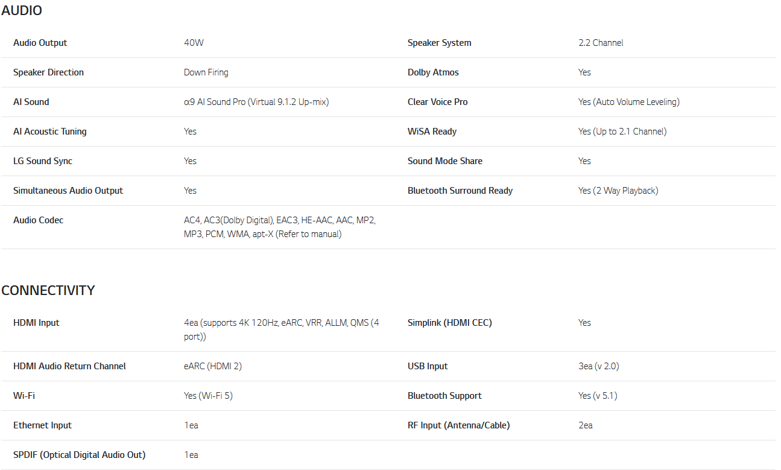Select the HDMI Input label
Screen dimensions: 781x470
[x=36, y=323]
